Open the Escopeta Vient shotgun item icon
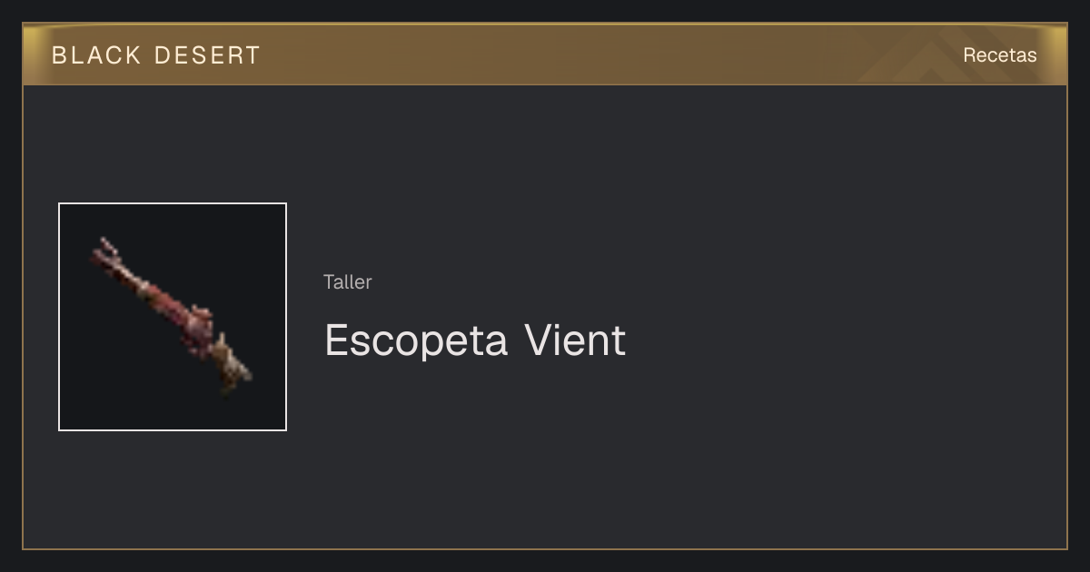 pyautogui.click(x=173, y=317)
